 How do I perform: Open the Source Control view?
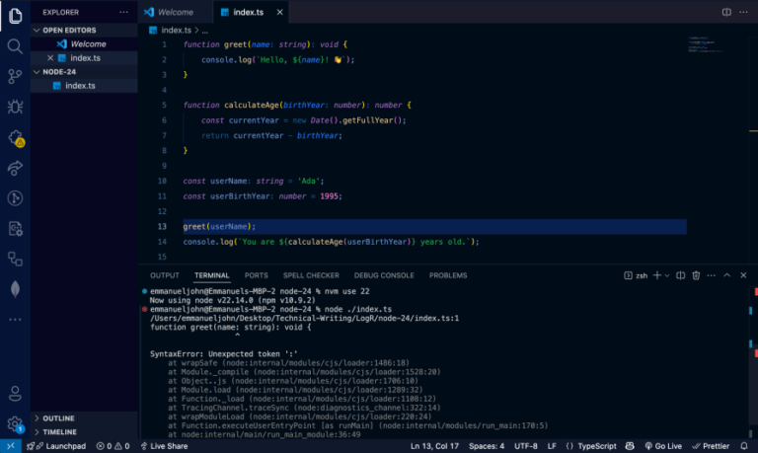pyautogui.click(x=15, y=76)
